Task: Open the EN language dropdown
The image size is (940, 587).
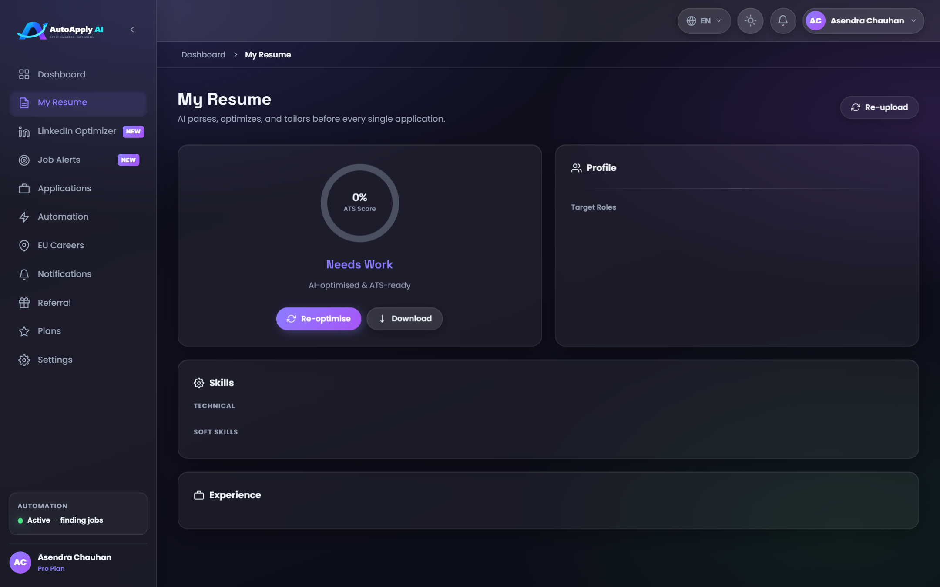Action: coord(704,21)
